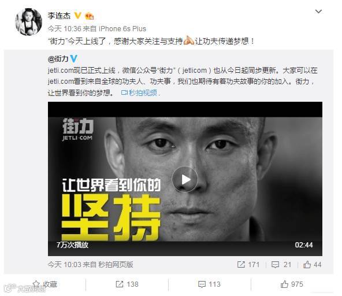The width and height of the screenshot is (342, 296).
Task: View 21 comments on original post
Action: (281, 265)
